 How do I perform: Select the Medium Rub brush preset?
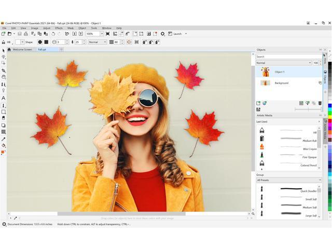pos(291,139)
